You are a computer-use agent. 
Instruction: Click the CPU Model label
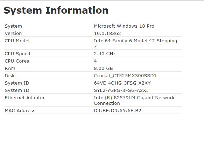pyautogui.click(x=17, y=41)
